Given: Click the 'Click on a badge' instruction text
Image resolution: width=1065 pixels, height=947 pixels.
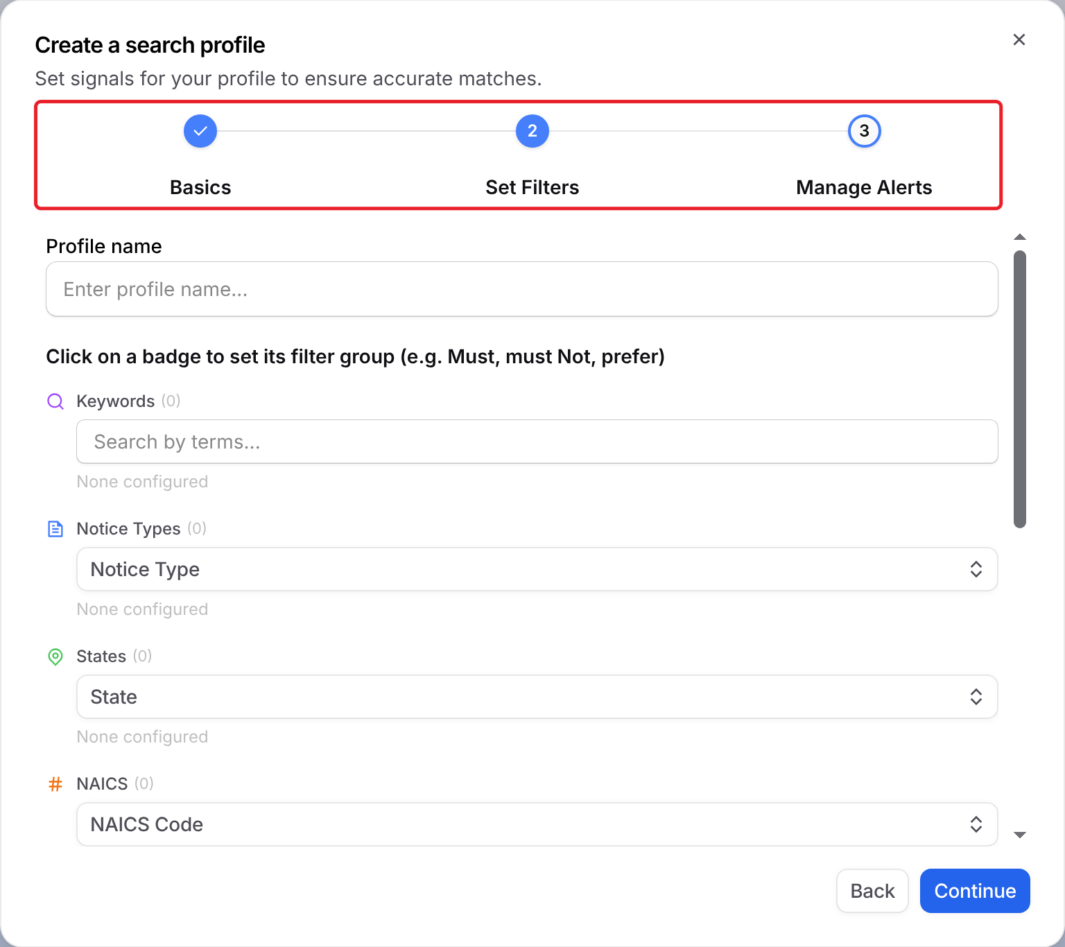Looking at the screenshot, I should pyautogui.click(x=355, y=356).
